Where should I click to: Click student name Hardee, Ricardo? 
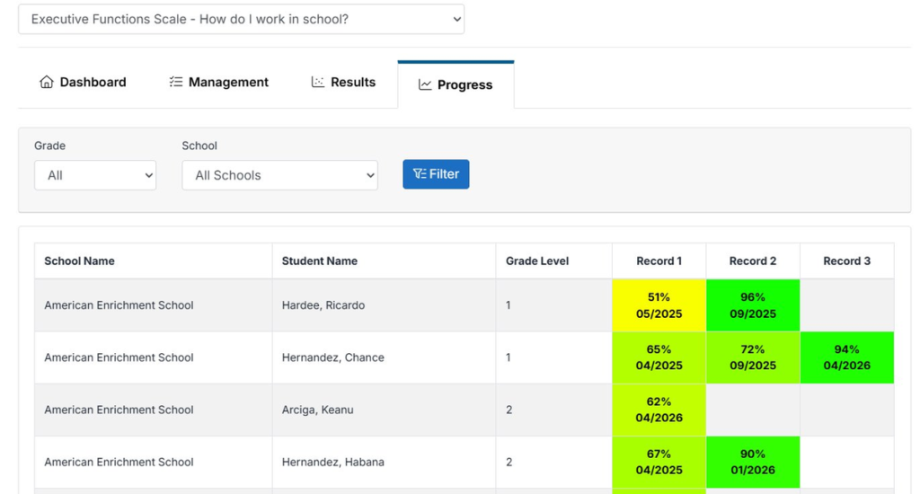tap(323, 305)
